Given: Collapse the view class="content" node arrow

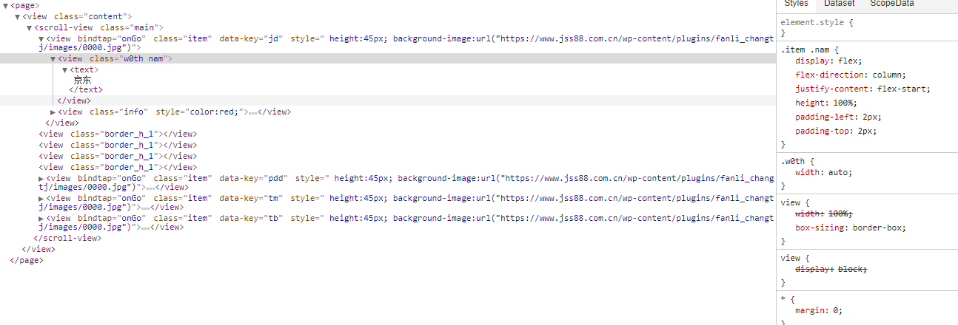Looking at the screenshot, I should 18,16.
